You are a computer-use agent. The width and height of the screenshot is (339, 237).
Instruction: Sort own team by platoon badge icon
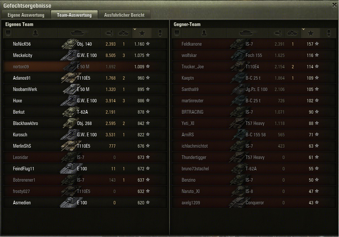tap(8, 33)
